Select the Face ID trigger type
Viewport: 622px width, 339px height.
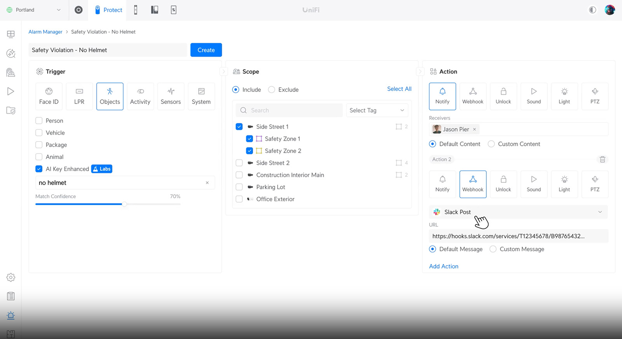(x=49, y=96)
